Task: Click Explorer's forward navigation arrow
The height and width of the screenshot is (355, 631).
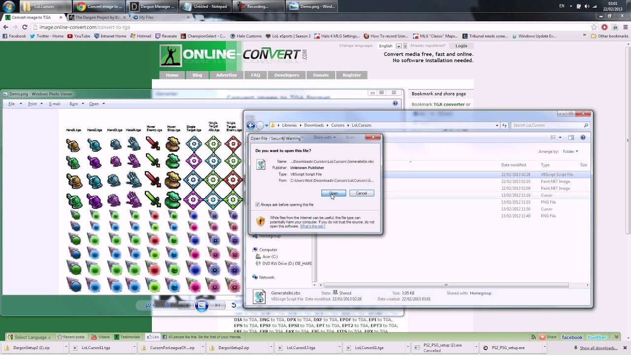Action: 260,125
